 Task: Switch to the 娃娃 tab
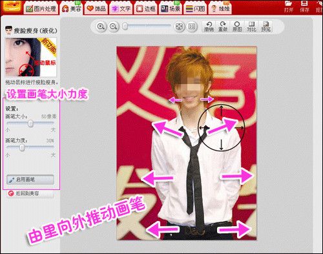(220, 8)
